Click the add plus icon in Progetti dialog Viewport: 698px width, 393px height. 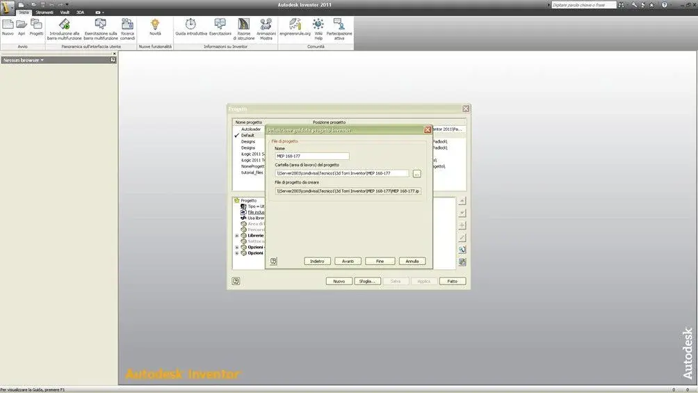click(462, 225)
